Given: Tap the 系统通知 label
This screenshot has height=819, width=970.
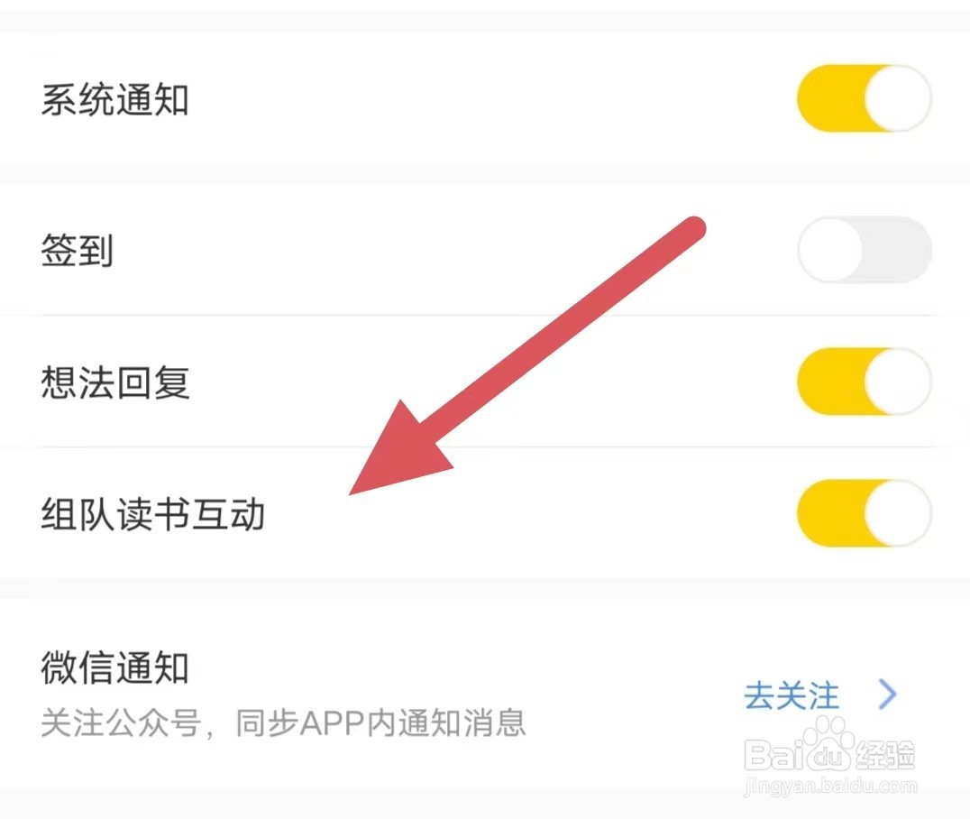Looking at the screenshot, I should click(x=115, y=99).
